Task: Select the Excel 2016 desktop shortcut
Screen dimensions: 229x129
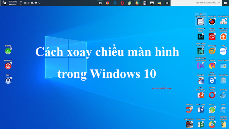Action: (201, 125)
